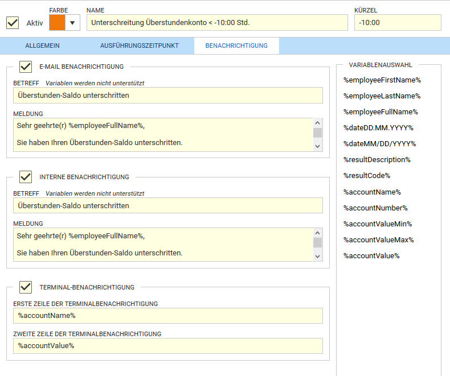Click the orange Farbe color swatch
The width and height of the screenshot is (450, 376).
click(57, 23)
